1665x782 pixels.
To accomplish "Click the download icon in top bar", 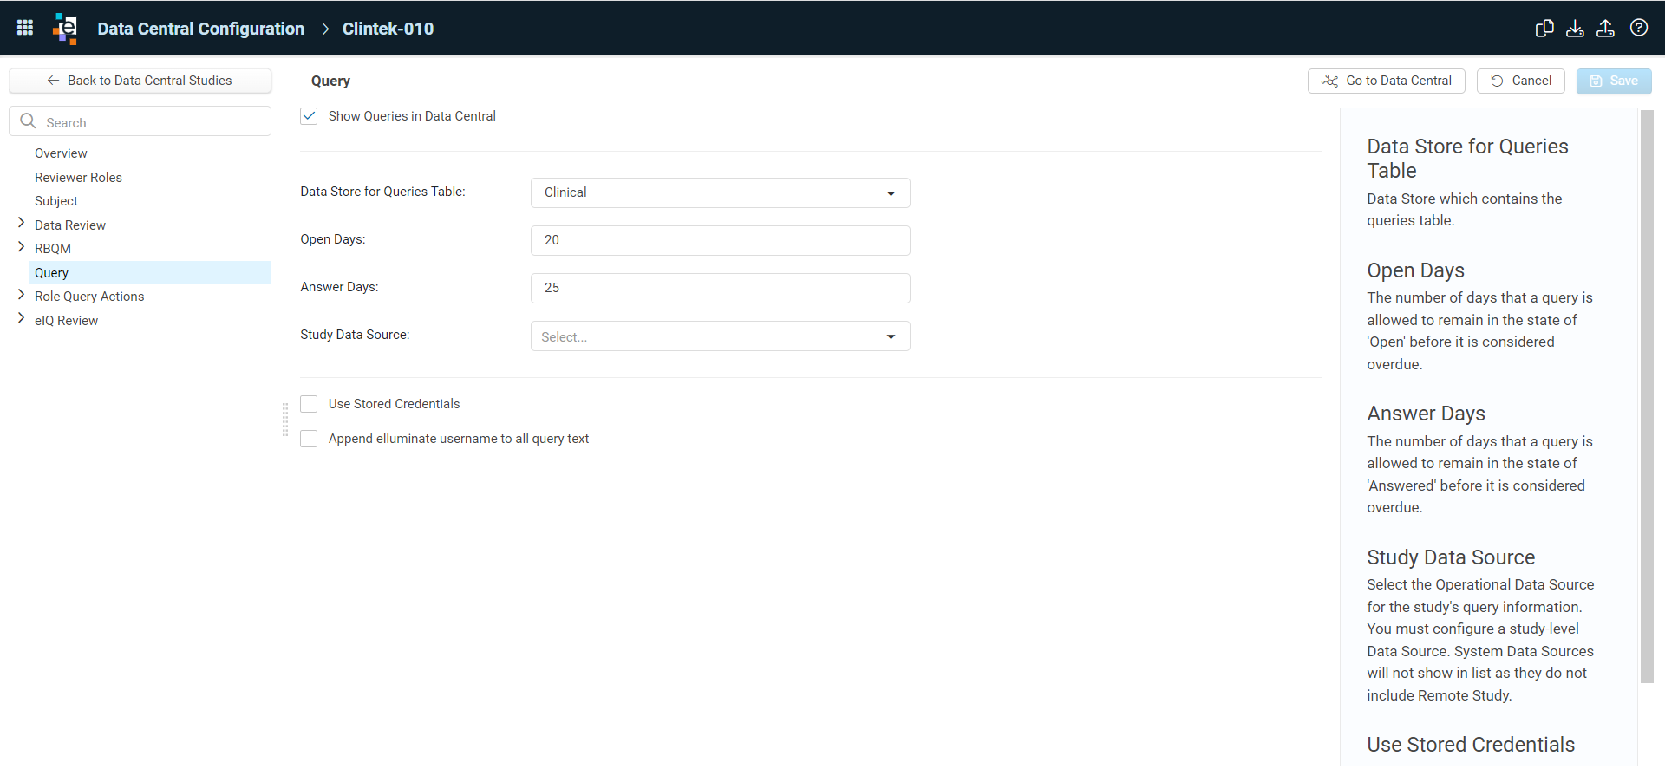I will pos(1576,28).
